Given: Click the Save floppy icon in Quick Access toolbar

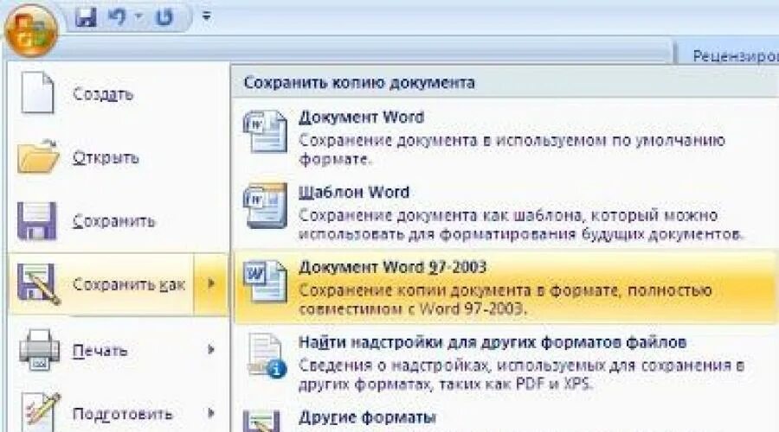Looking at the screenshot, I should pyautogui.click(x=86, y=17).
